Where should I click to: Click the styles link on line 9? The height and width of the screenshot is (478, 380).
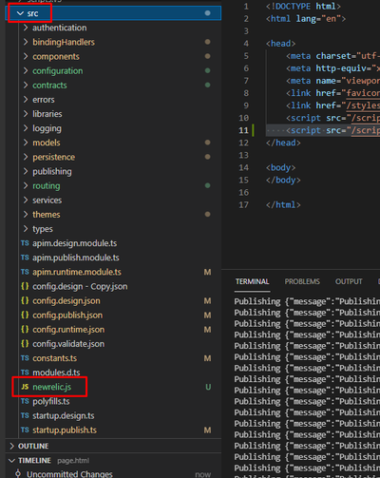(x=363, y=105)
